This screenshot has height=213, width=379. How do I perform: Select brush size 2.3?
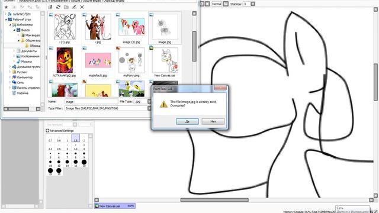tap(50, 147)
